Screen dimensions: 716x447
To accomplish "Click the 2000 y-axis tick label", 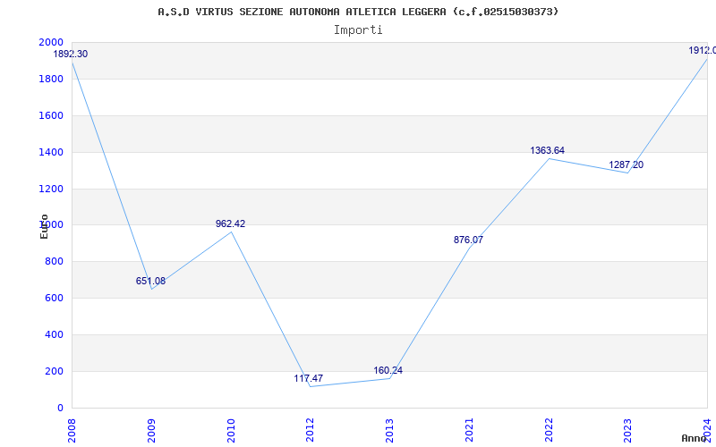I will tap(51, 42).
